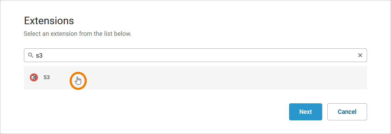This screenshot has height=134, width=391.
Task: Focus the extension search input field
Action: 195,55
